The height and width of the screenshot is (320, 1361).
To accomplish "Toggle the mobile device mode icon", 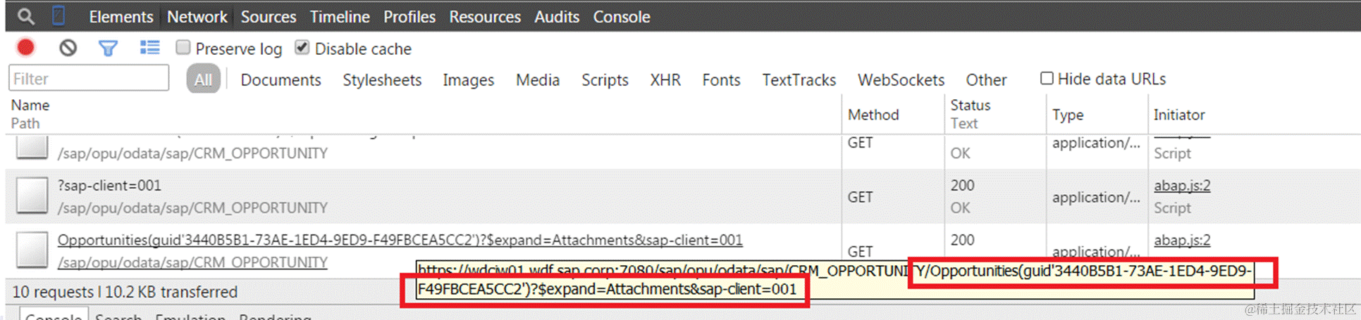I will tap(59, 15).
